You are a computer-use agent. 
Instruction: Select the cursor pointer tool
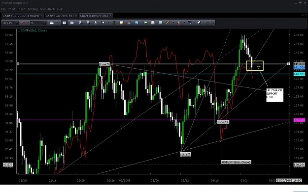[96, 23]
